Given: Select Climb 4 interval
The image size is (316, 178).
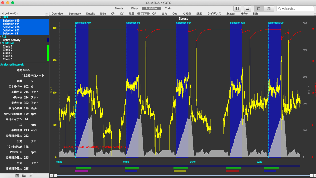Looking at the screenshot, I should (x=24, y=56).
